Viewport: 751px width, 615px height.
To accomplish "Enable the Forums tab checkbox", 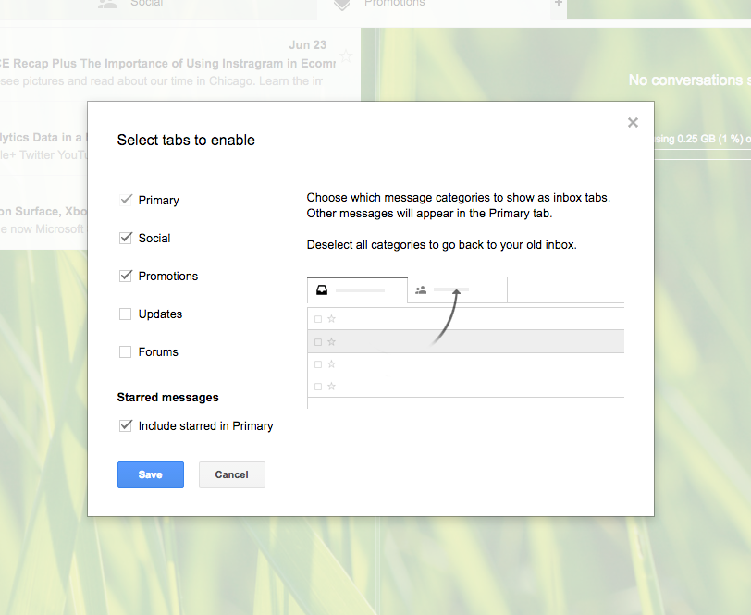I will point(126,352).
